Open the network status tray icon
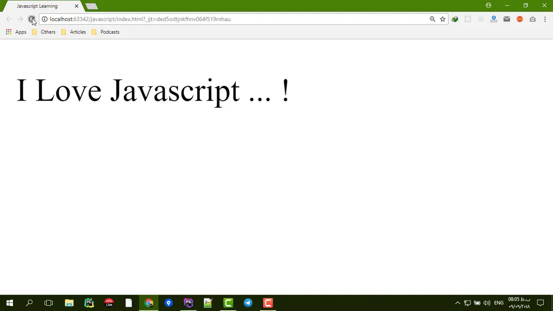 tap(467, 303)
